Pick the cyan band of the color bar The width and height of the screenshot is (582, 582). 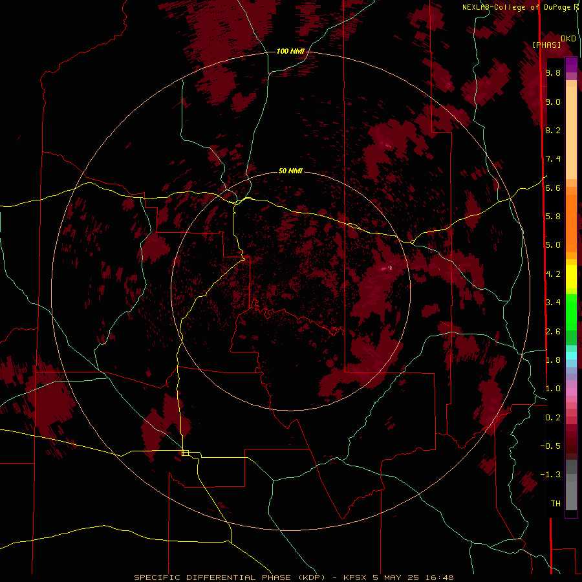(x=571, y=356)
